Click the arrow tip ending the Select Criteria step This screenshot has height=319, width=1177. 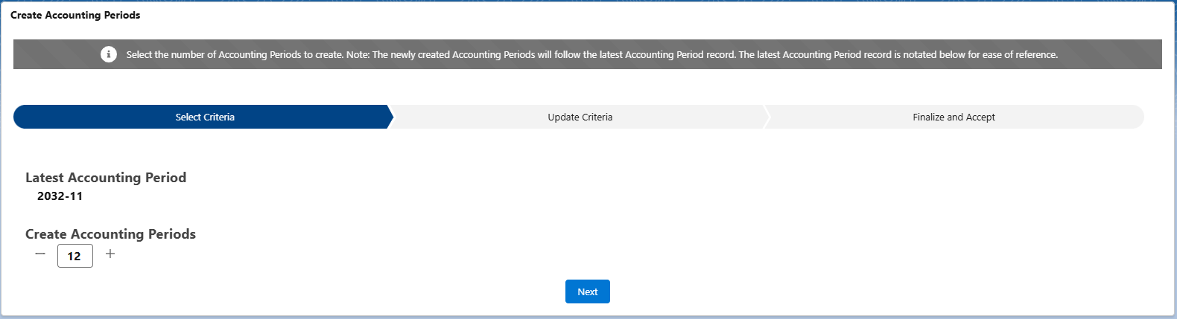pos(389,117)
